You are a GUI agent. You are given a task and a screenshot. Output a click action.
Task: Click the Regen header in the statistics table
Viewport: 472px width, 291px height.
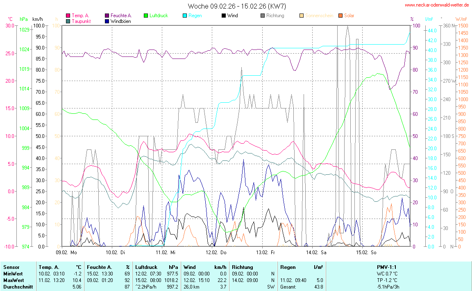(288, 267)
